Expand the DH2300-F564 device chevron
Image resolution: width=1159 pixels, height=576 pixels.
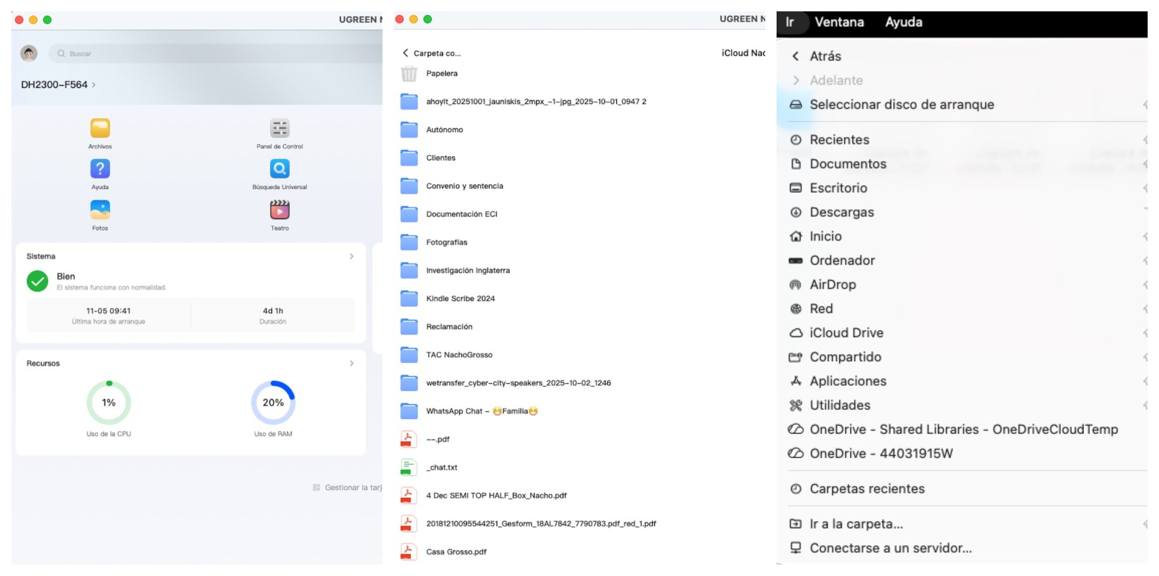[94, 84]
